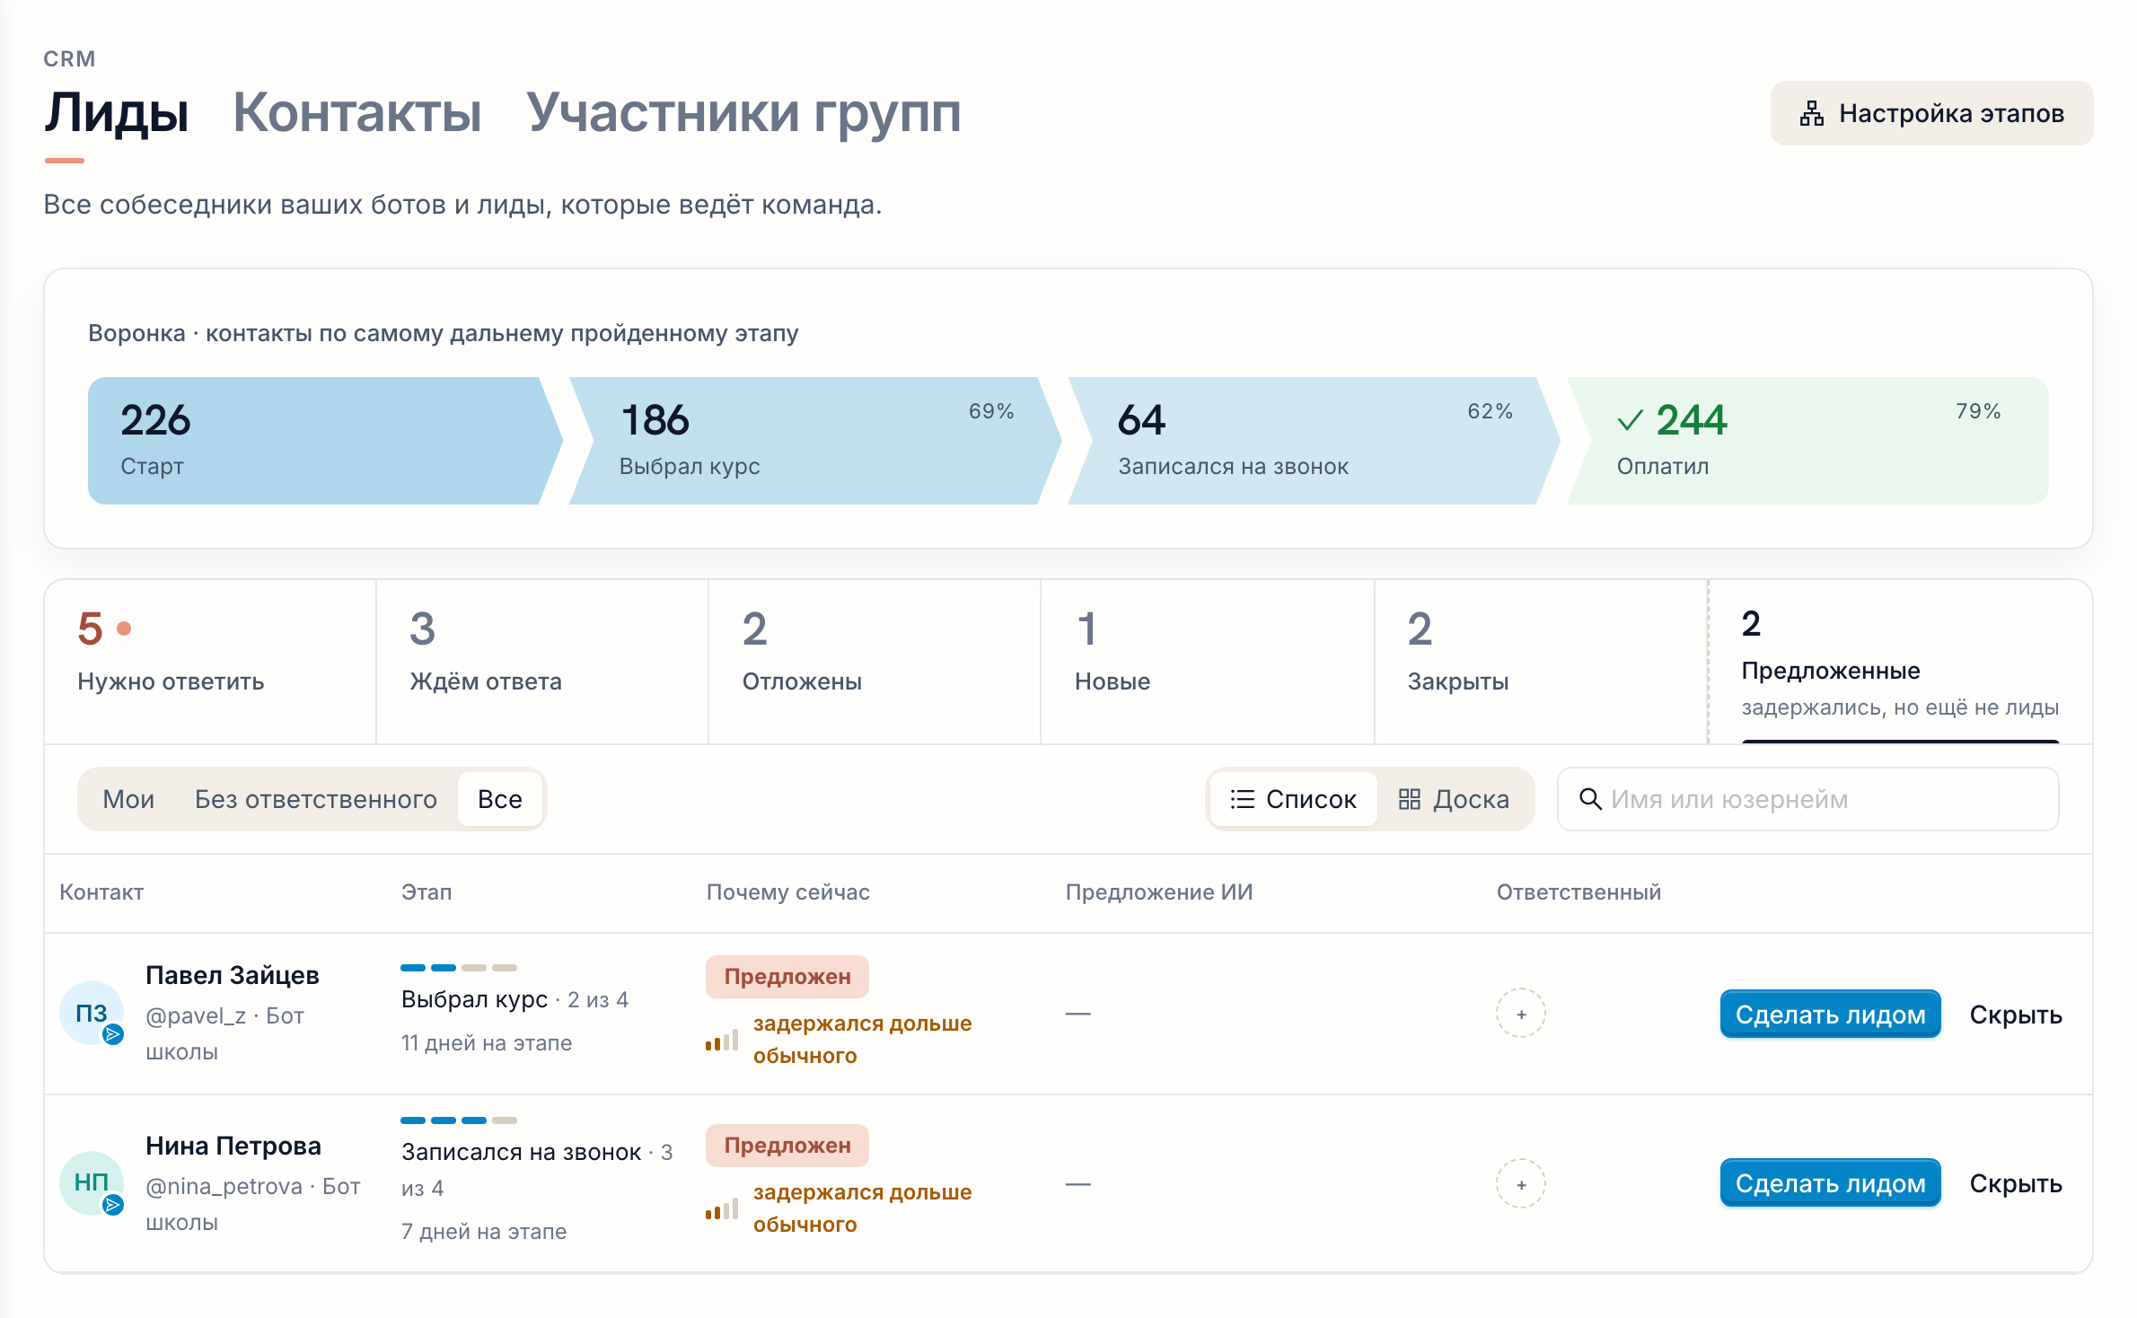The height and width of the screenshot is (1318, 2137).
Task: Open Нина Петрова contact name
Action: tap(233, 1146)
